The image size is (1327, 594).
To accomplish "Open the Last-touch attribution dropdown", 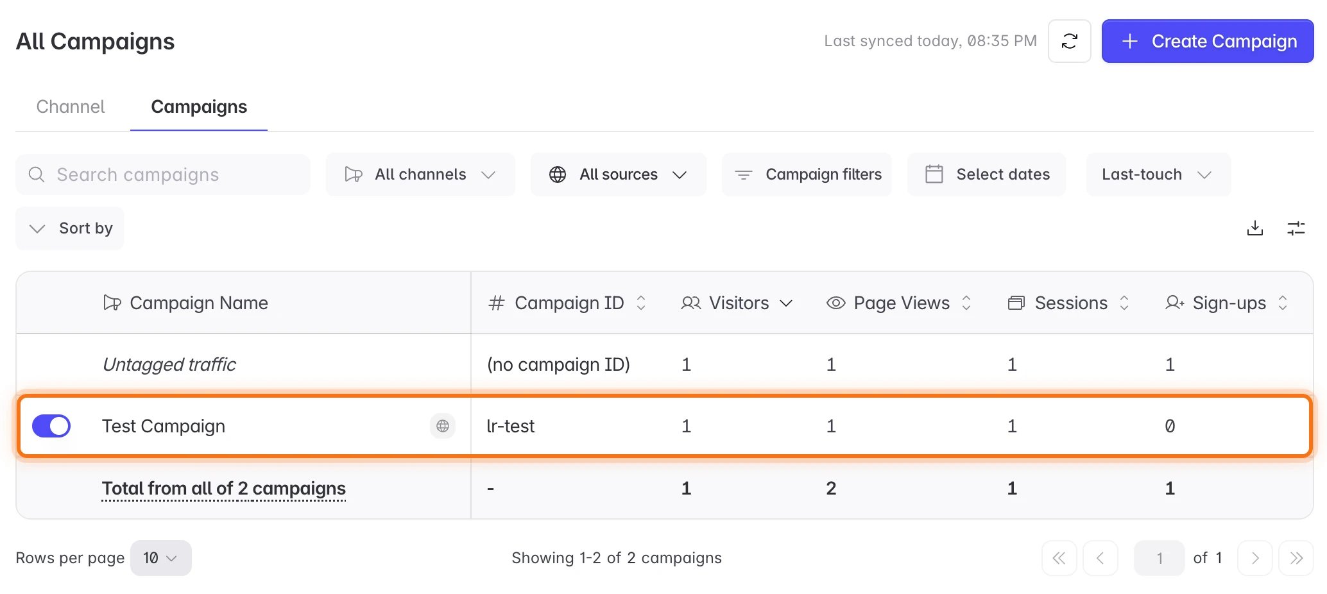I will [x=1158, y=174].
